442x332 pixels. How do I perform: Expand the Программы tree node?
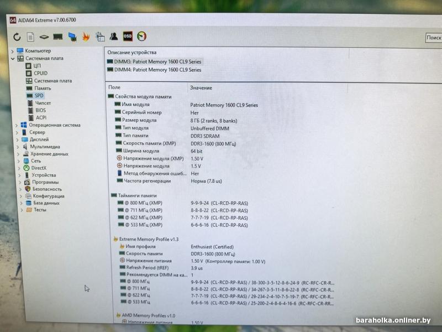(x=20, y=183)
